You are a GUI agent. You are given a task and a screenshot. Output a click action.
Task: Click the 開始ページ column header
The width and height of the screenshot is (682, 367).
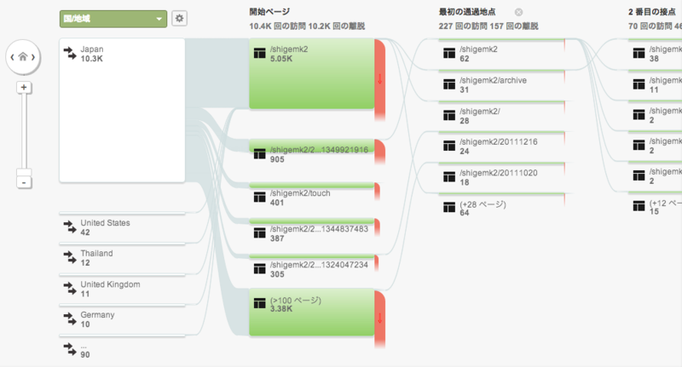coord(269,12)
